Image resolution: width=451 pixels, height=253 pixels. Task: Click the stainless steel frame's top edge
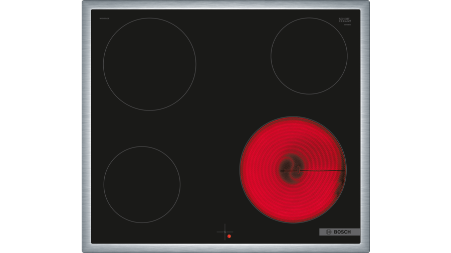coord(225,5)
